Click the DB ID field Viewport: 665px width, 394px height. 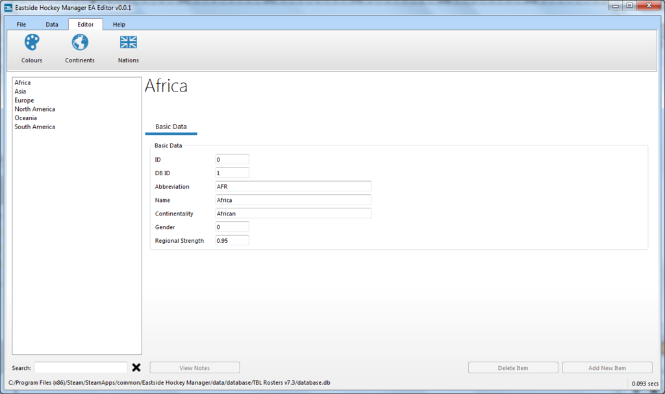pyautogui.click(x=232, y=173)
